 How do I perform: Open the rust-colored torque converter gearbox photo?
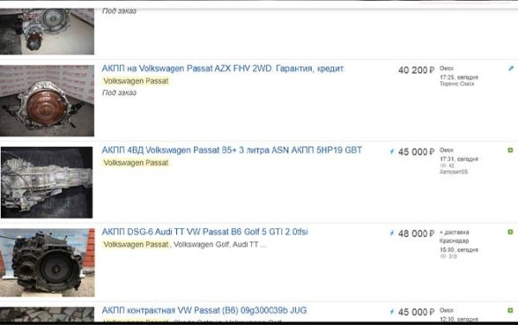pyautogui.click(x=47, y=100)
